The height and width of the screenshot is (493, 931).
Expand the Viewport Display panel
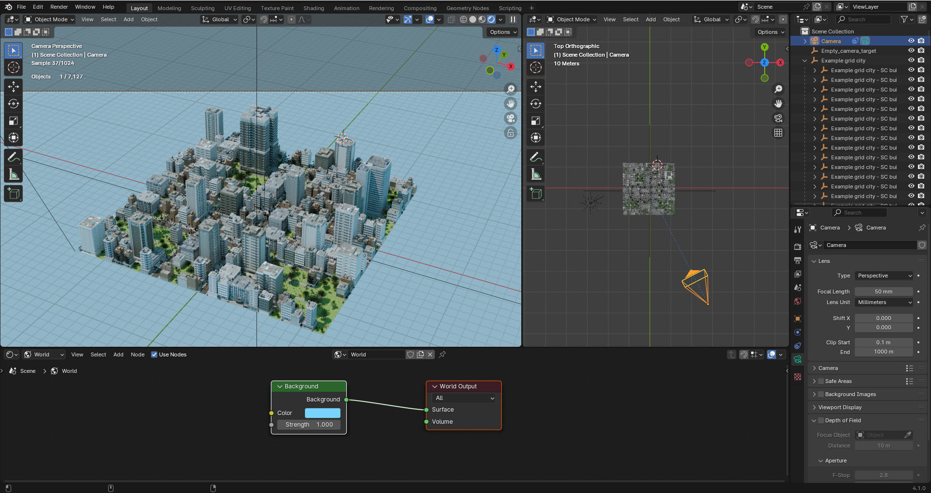[814, 407]
